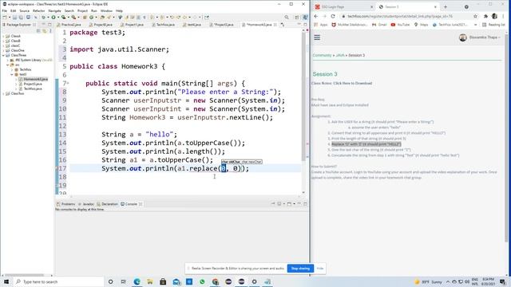The height and width of the screenshot is (287, 511).
Task: Click the green Run button in toolbar
Action: (53, 18)
